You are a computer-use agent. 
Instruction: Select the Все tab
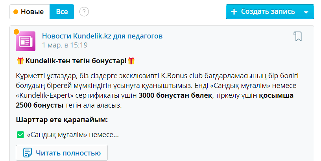click(x=62, y=12)
